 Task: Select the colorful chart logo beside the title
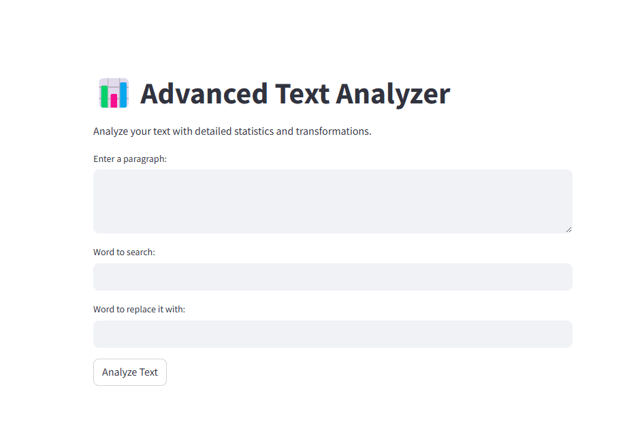(114, 93)
